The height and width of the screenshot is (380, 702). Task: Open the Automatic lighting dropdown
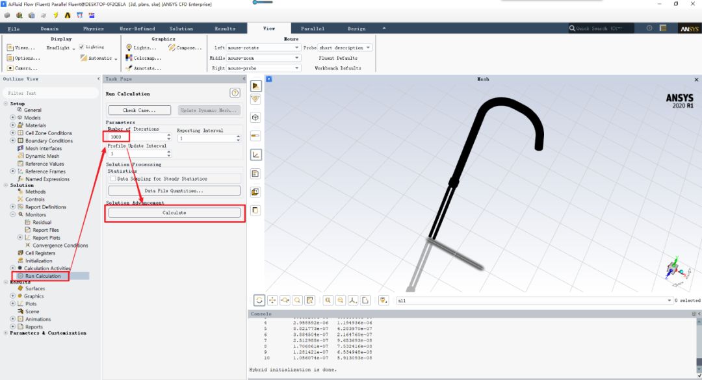tap(99, 58)
